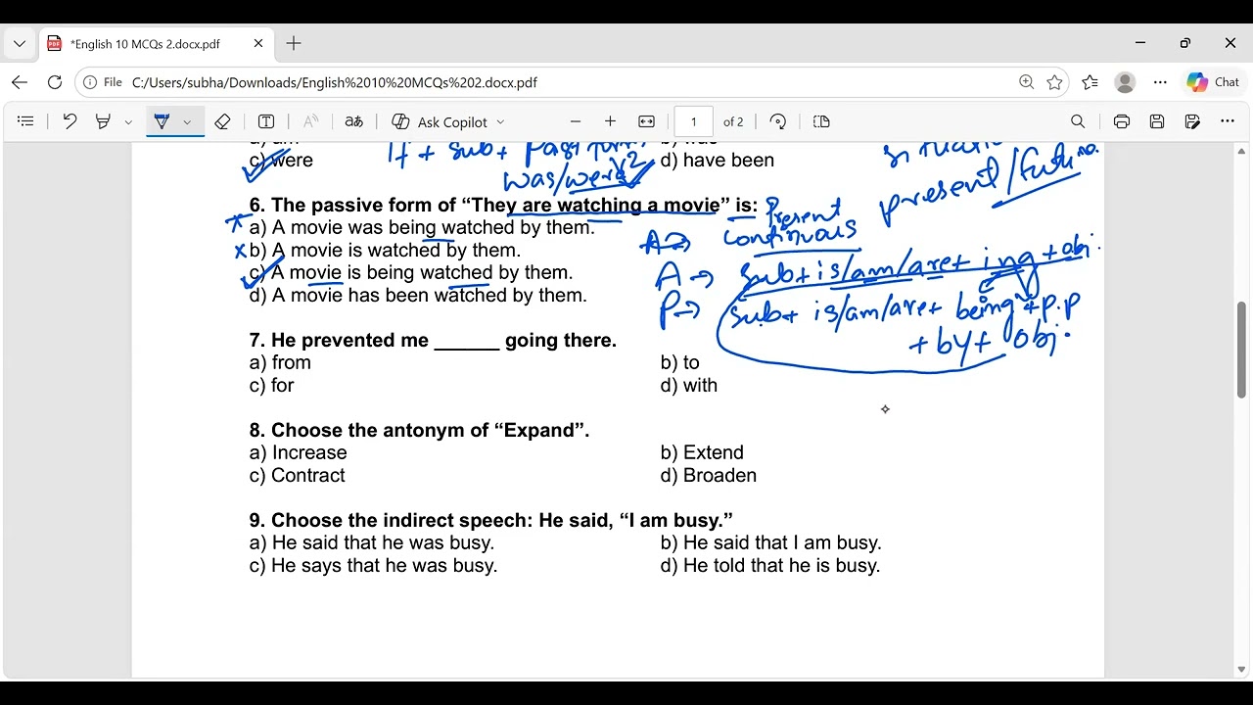Zoom in the PDF
Image resolution: width=1253 pixels, height=705 pixels.
pos(610,121)
